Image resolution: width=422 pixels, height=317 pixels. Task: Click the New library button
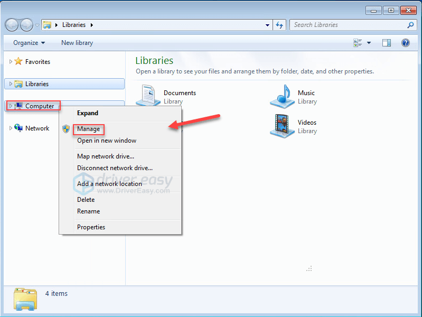pyautogui.click(x=77, y=43)
